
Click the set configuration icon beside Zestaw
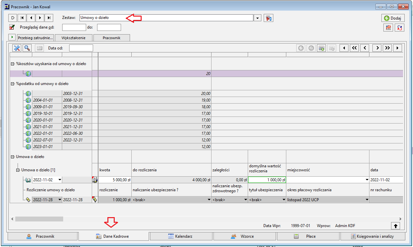268,18
